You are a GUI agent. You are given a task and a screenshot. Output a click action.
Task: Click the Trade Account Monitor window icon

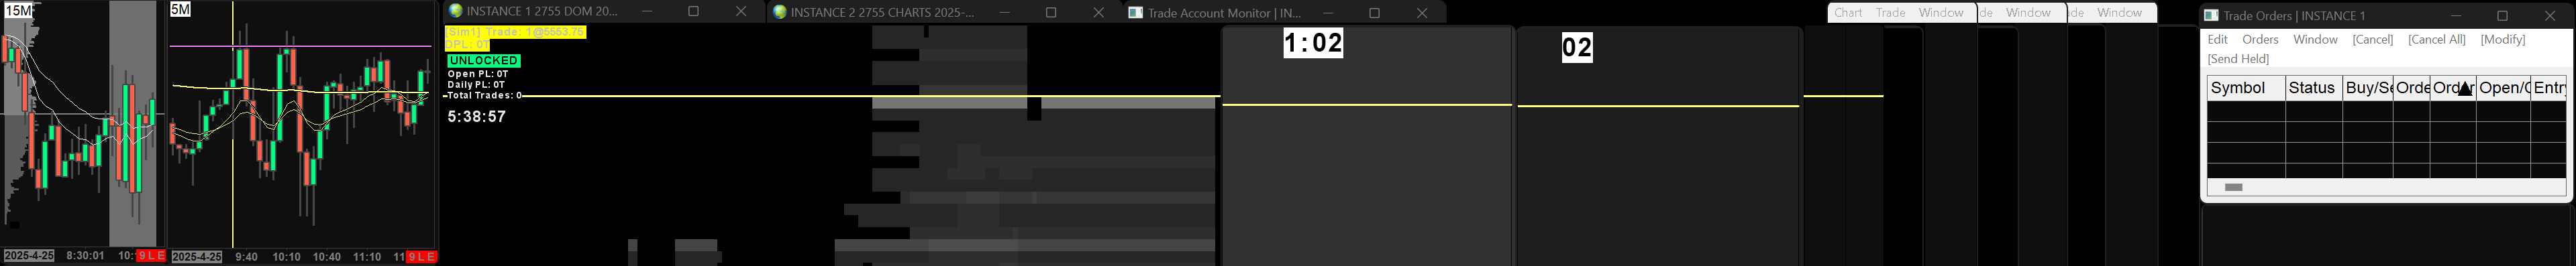[1135, 13]
